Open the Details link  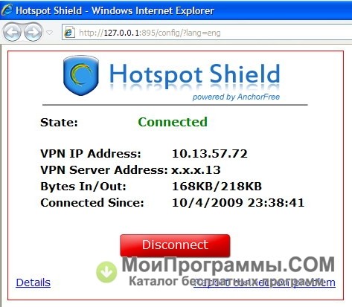coord(33,282)
